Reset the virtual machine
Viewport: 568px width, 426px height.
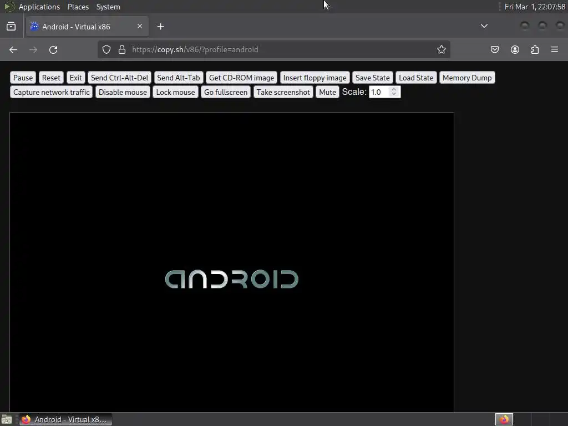point(51,78)
